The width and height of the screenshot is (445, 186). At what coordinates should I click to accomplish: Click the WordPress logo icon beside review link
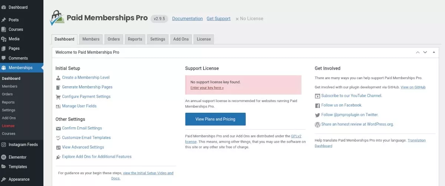tap(317, 125)
